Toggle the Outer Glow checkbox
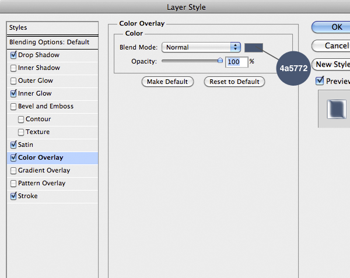The width and height of the screenshot is (350, 278). (13, 81)
